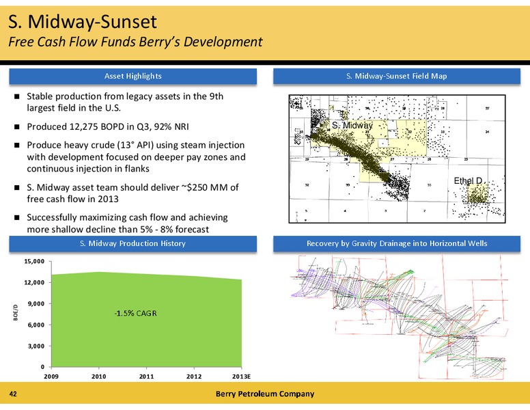Screen dimensions: 530x410
Task: Click the '9,000' y-axis label
Action: [x=36, y=304]
